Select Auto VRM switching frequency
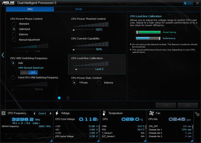 pos(13,63)
